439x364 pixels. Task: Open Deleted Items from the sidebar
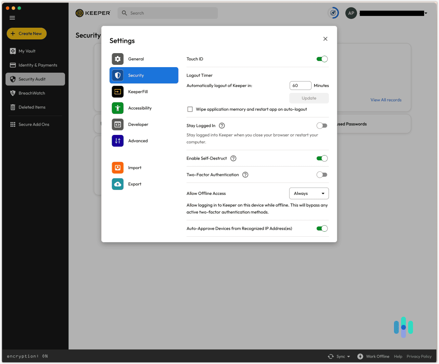click(32, 107)
